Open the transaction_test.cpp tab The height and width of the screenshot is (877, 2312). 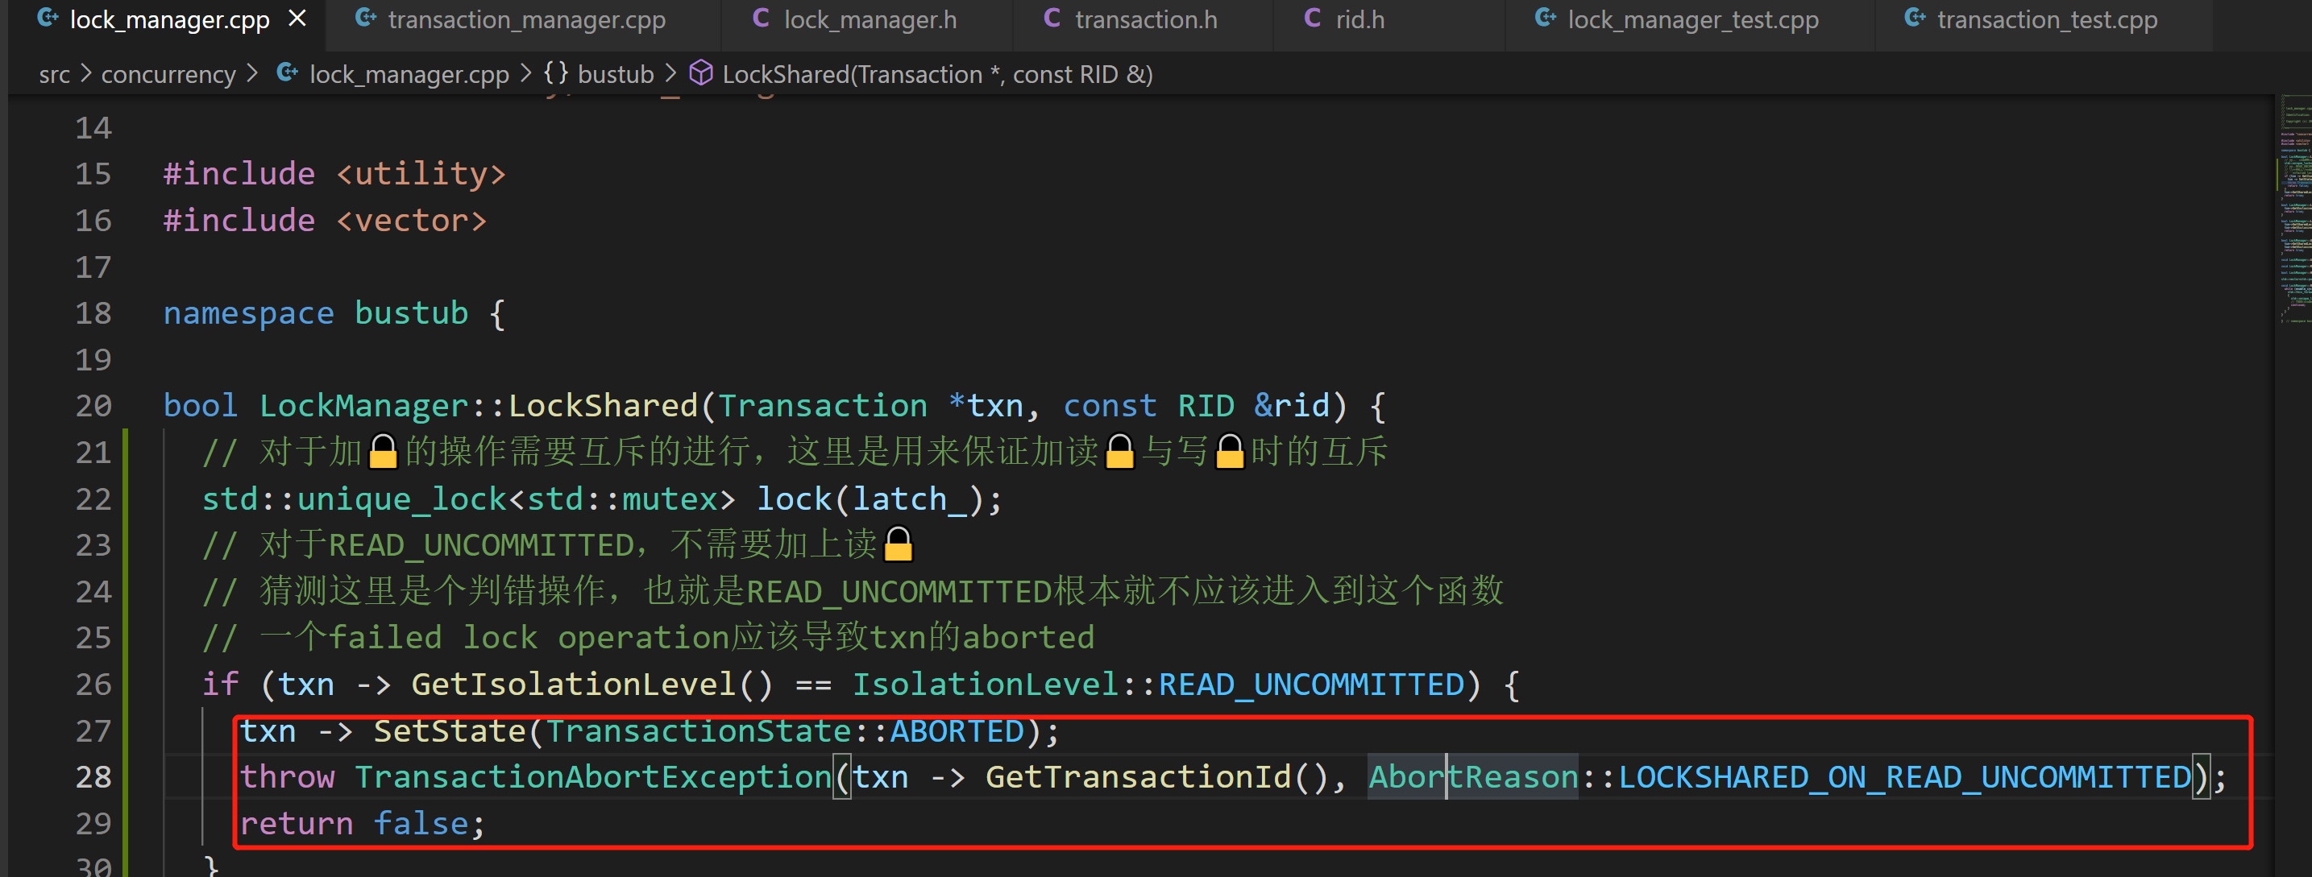pyautogui.click(x=2046, y=19)
